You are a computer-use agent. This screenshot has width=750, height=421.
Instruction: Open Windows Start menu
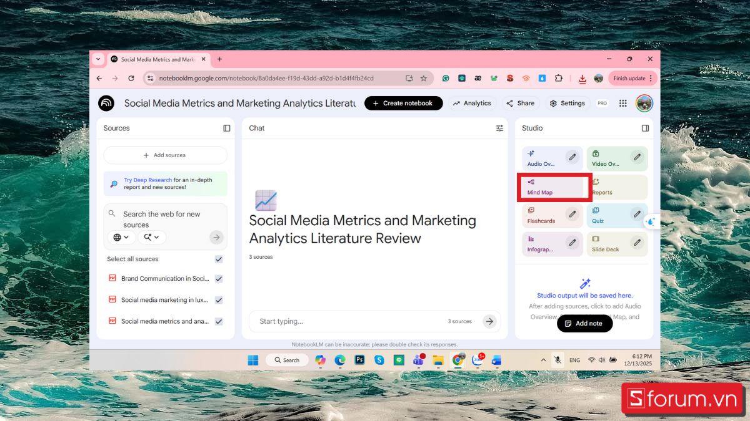pos(253,360)
